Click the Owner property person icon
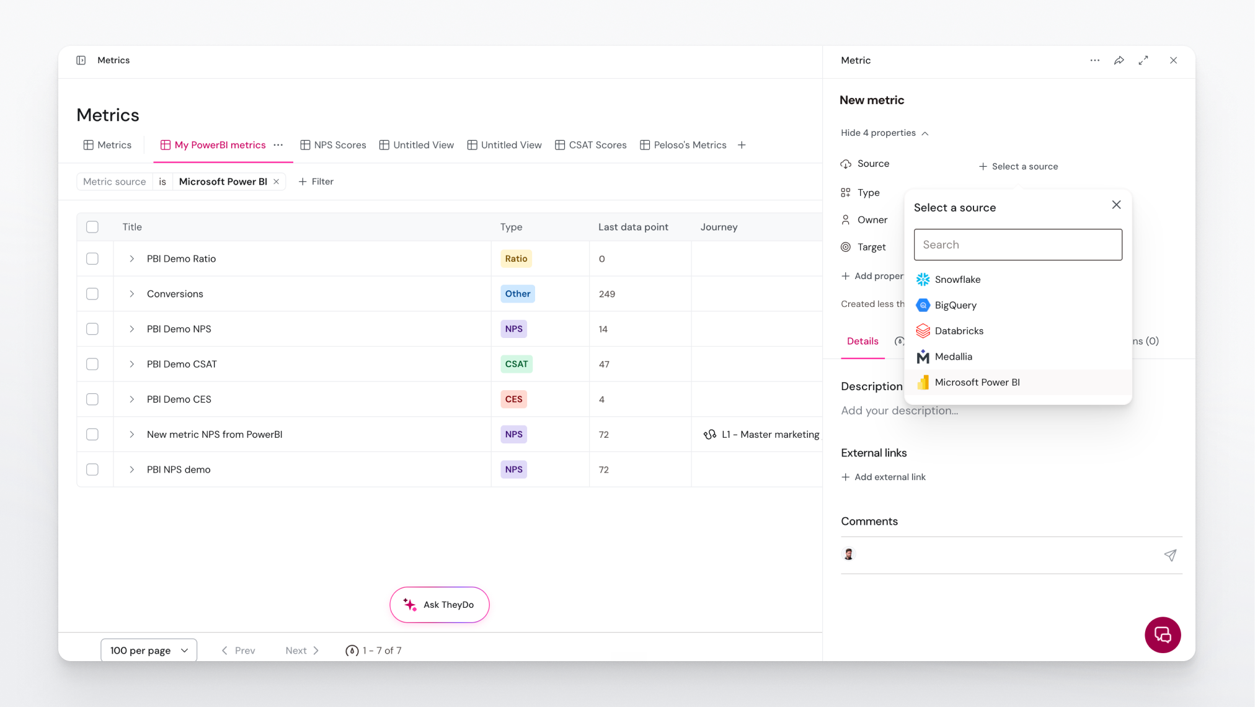The height and width of the screenshot is (707, 1255). click(x=846, y=220)
